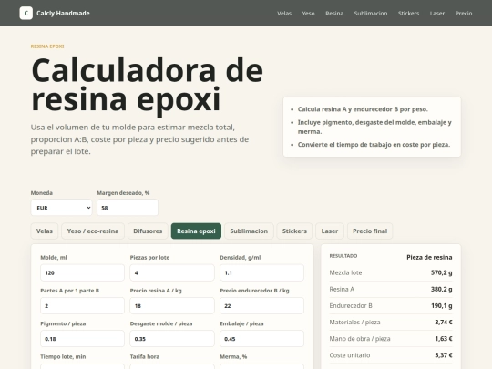
Task: Click the Piezas por lote field
Action: coord(172,272)
